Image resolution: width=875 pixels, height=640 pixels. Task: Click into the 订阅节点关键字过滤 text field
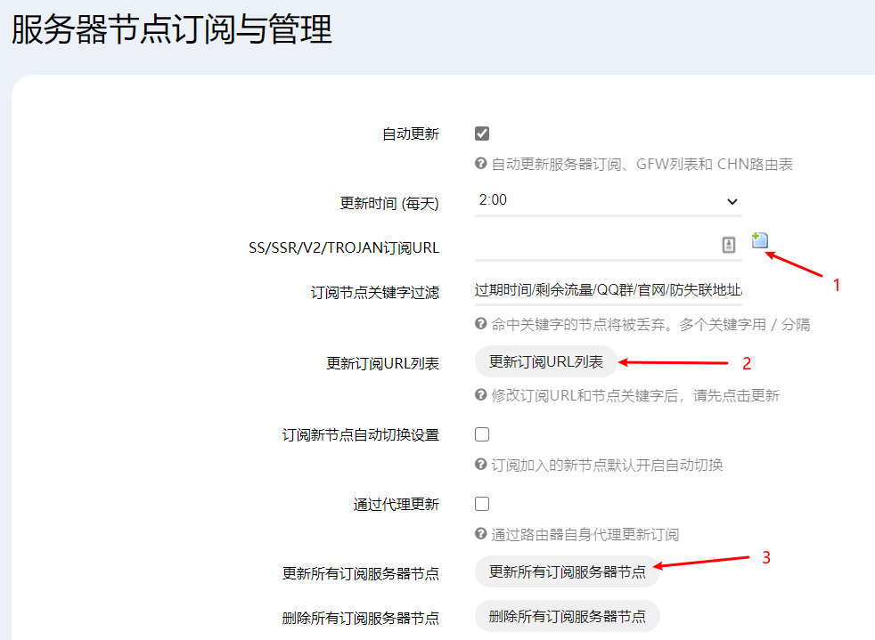coord(608,290)
